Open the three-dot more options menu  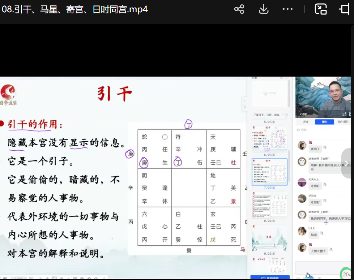click(x=287, y=9)
